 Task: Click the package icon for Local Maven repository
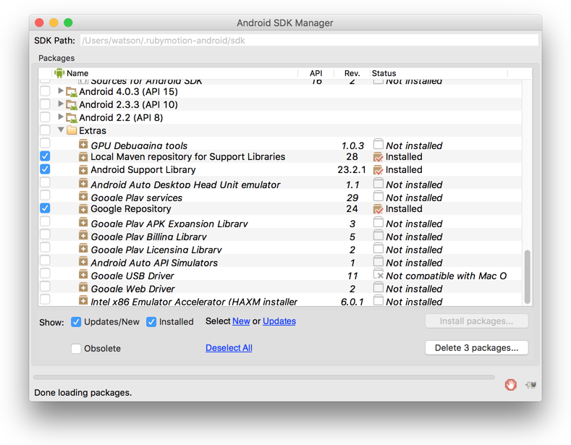click(x=83, y=157)
